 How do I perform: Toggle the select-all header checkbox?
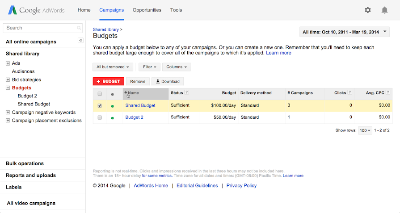tap(100, 94)
